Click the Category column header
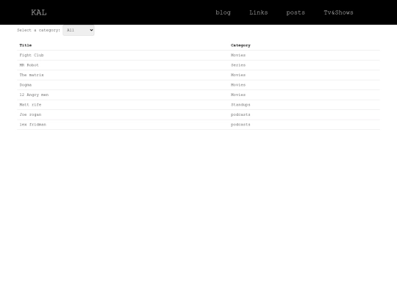The height and width of the screenshot is (297, 397). pyautogui.click(x=240, y=45)
